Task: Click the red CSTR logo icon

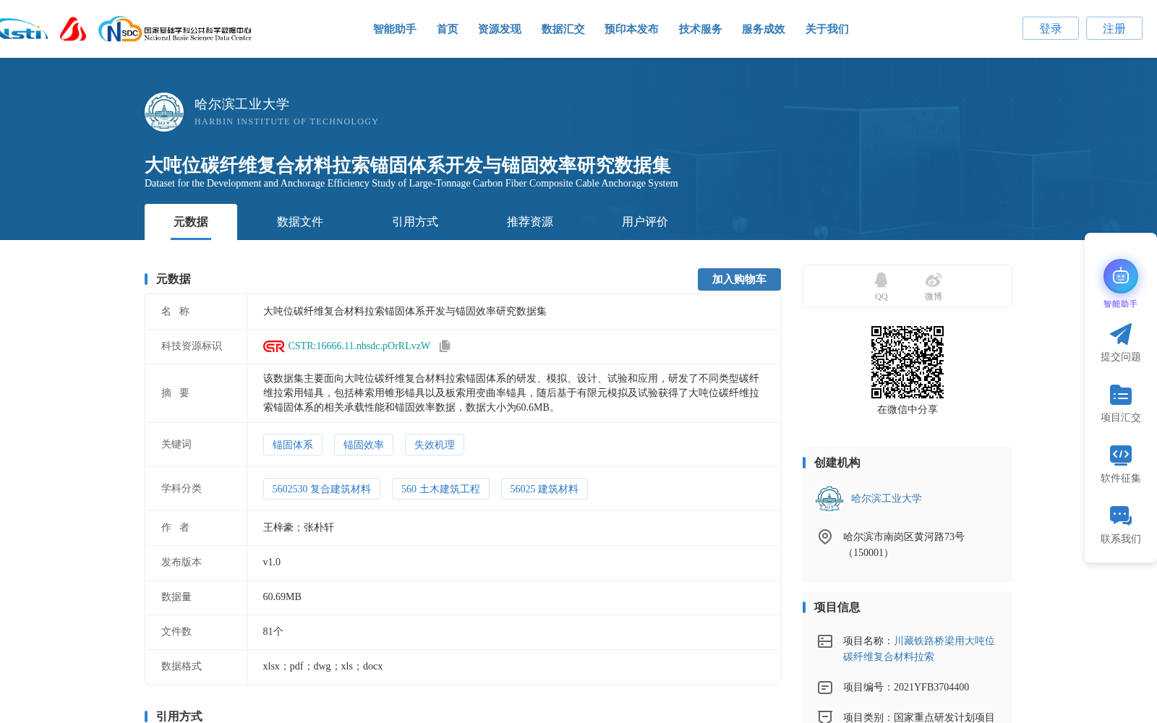Action: pyautogui.click(x=273, y=346)
